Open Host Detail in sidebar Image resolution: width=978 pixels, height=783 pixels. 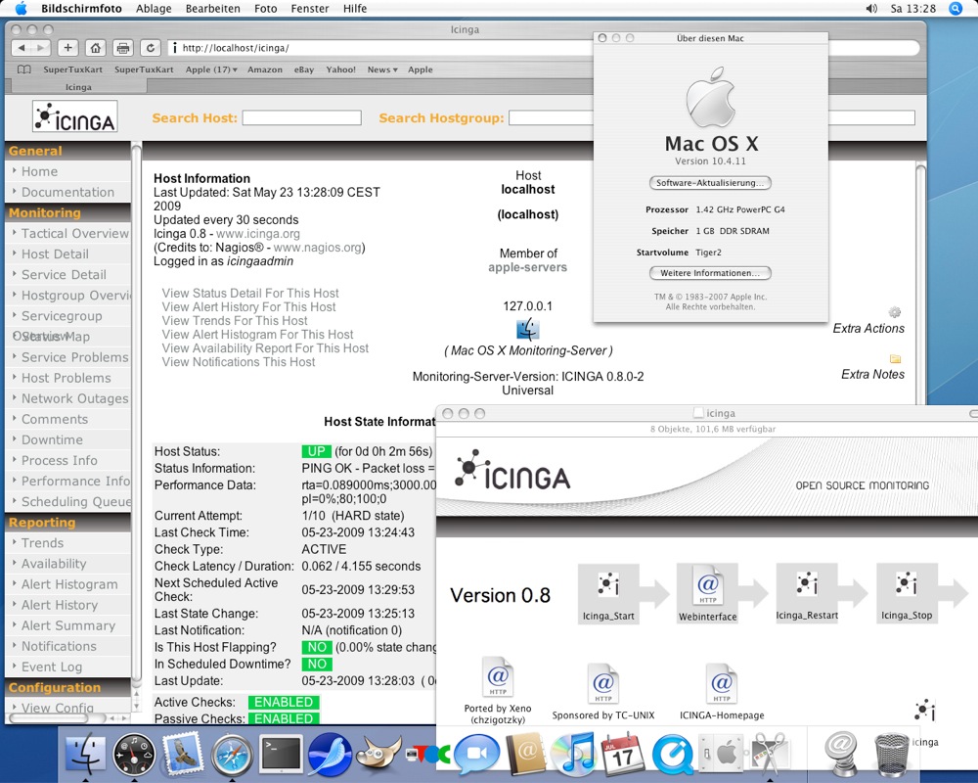pyautogui.click(x=55, y=253)
